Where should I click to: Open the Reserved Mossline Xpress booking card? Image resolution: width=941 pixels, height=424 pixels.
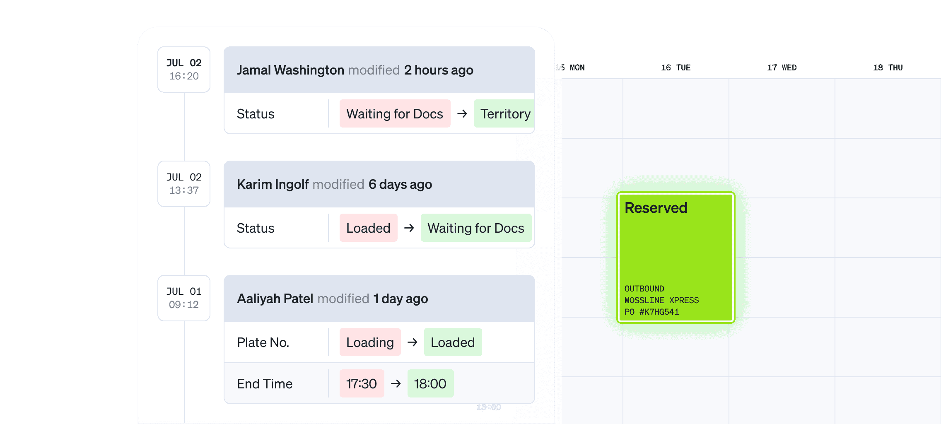676,257
